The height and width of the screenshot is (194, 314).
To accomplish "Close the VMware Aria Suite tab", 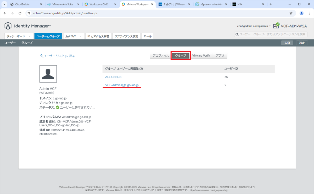I will tap(78, 4).
